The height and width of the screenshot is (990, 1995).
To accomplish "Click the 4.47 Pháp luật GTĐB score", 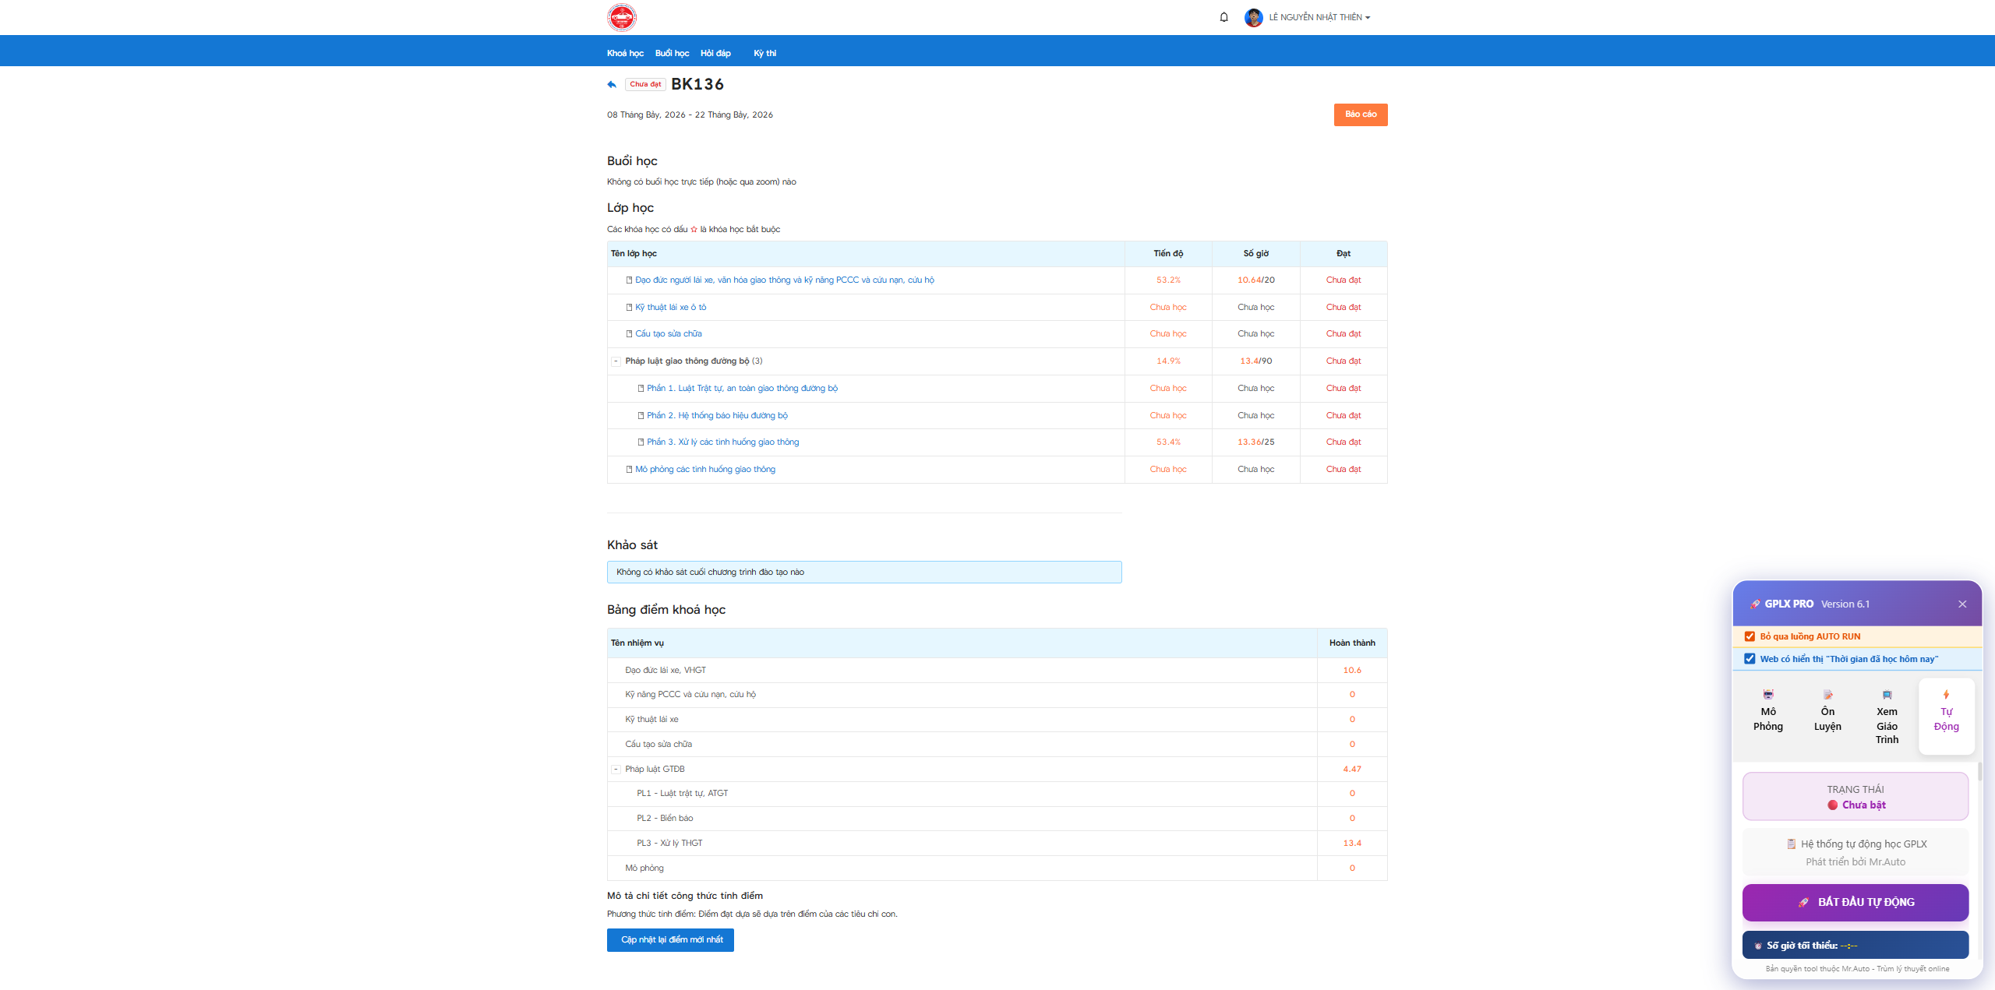I will pyautogui.click(x=1352, y=769).
